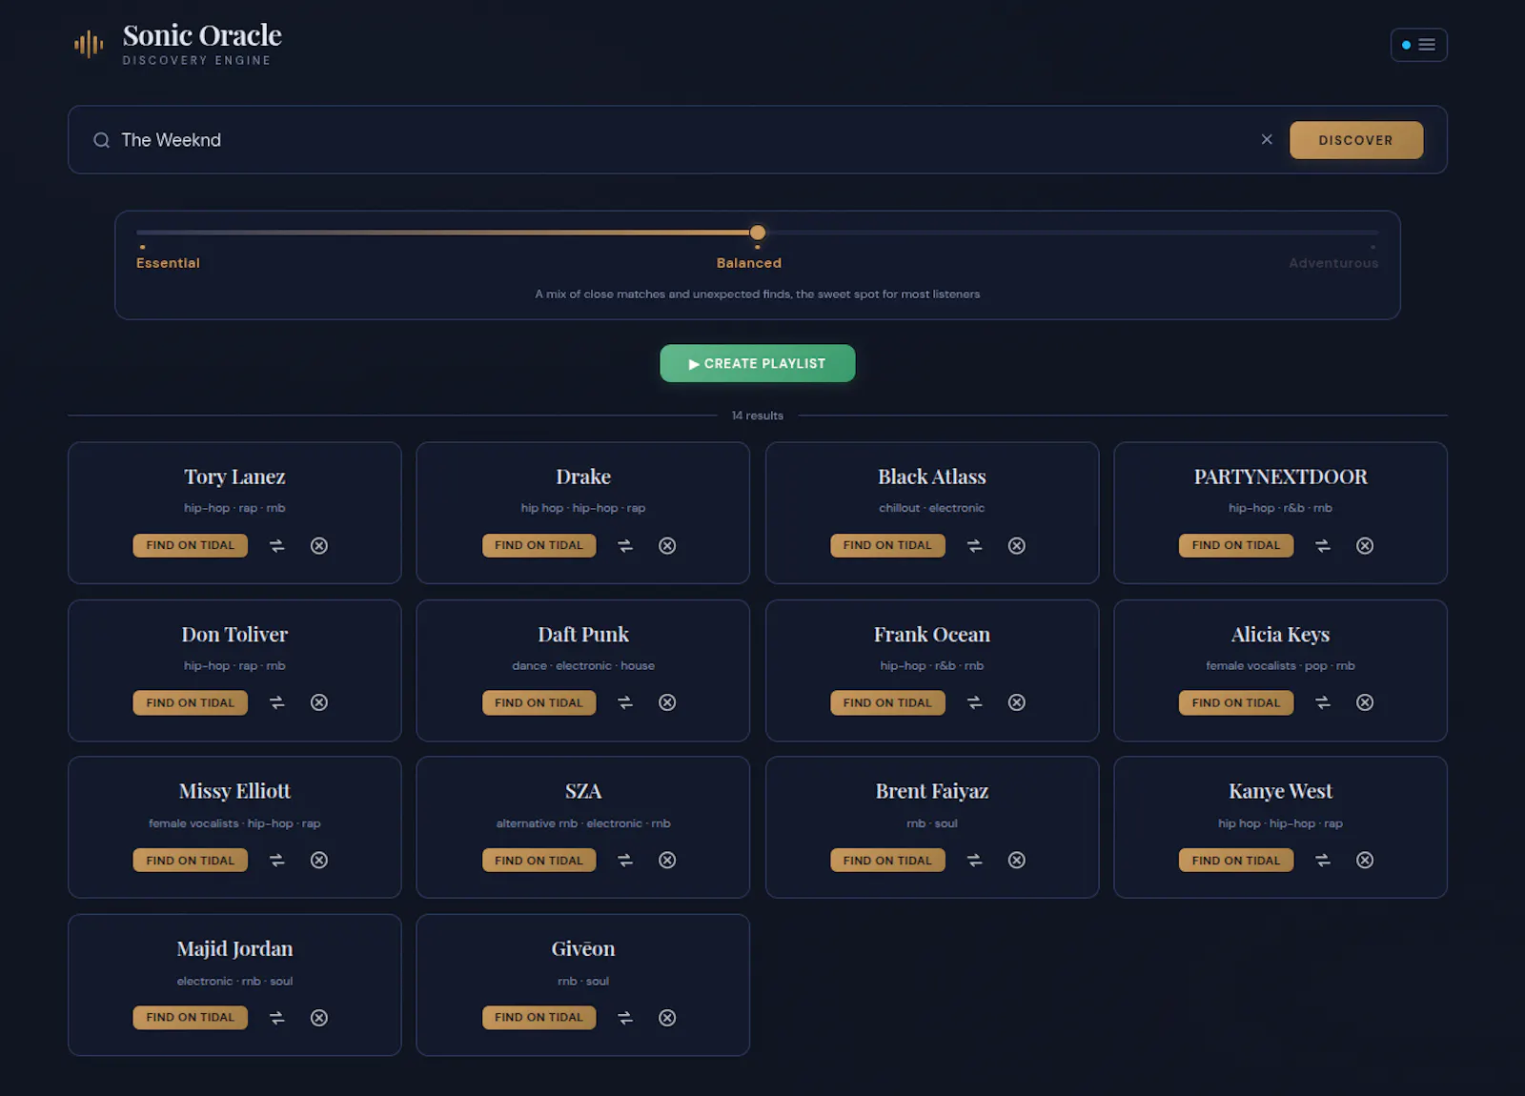Click the 14 results label
Viewport: 1525px width, 1096px height.
[x=758, y=416]
